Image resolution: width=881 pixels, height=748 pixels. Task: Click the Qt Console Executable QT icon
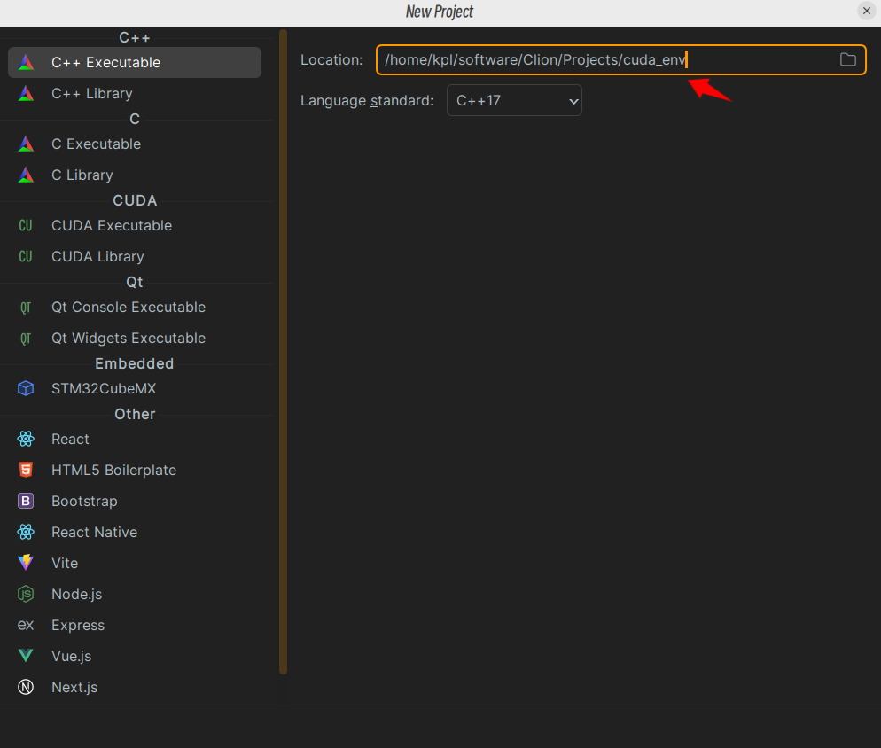[x=26, y=308]
